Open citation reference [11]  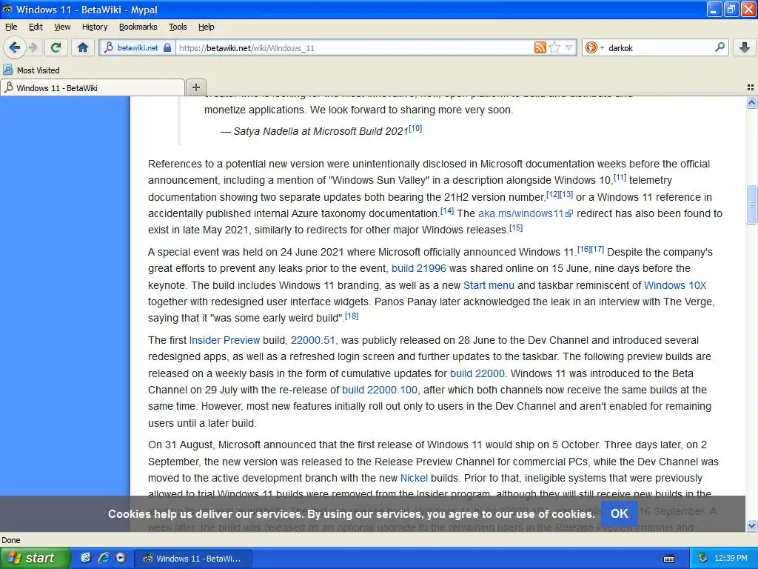point(620,178)
